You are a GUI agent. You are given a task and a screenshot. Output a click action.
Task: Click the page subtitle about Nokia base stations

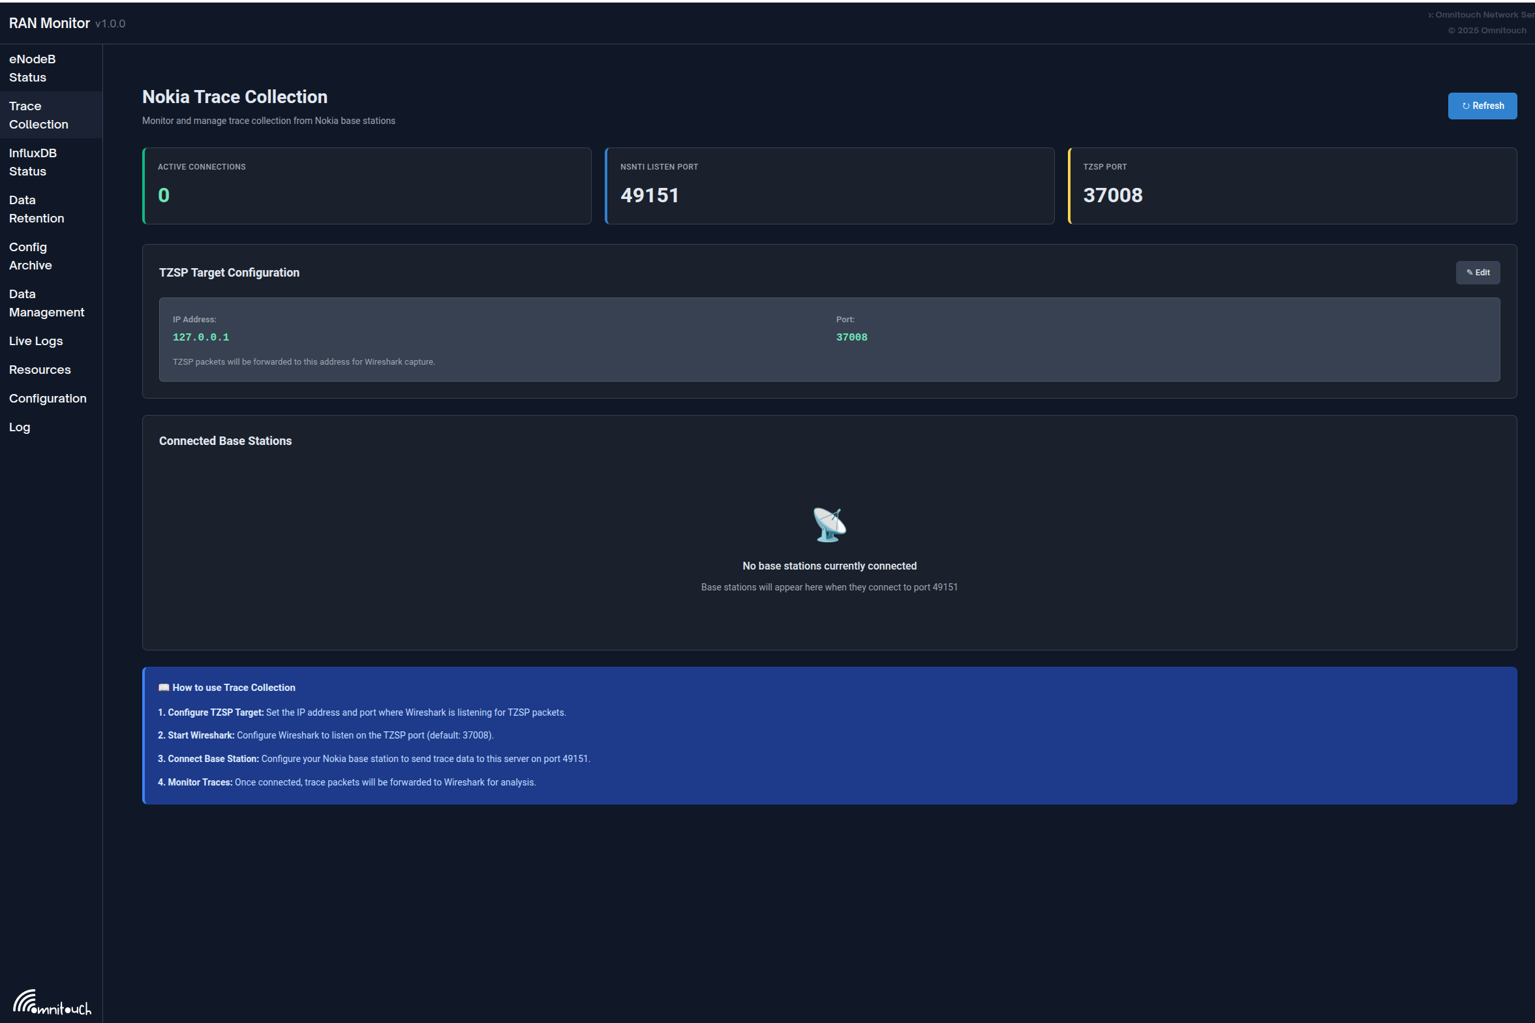point(269,121)
